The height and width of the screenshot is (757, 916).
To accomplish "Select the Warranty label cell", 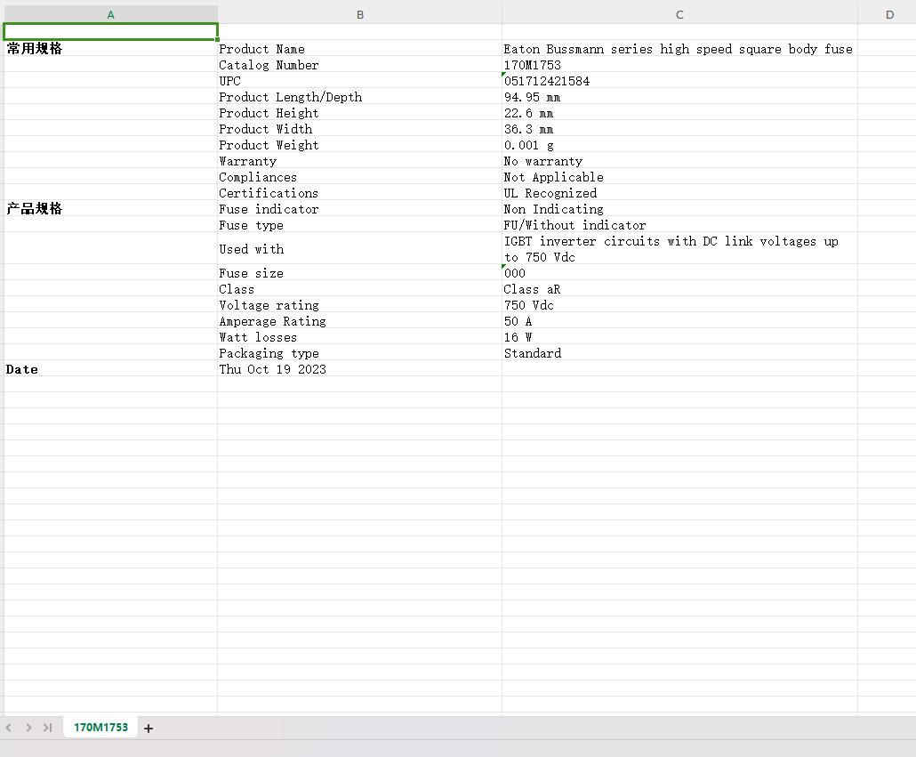I will (359, 161).
